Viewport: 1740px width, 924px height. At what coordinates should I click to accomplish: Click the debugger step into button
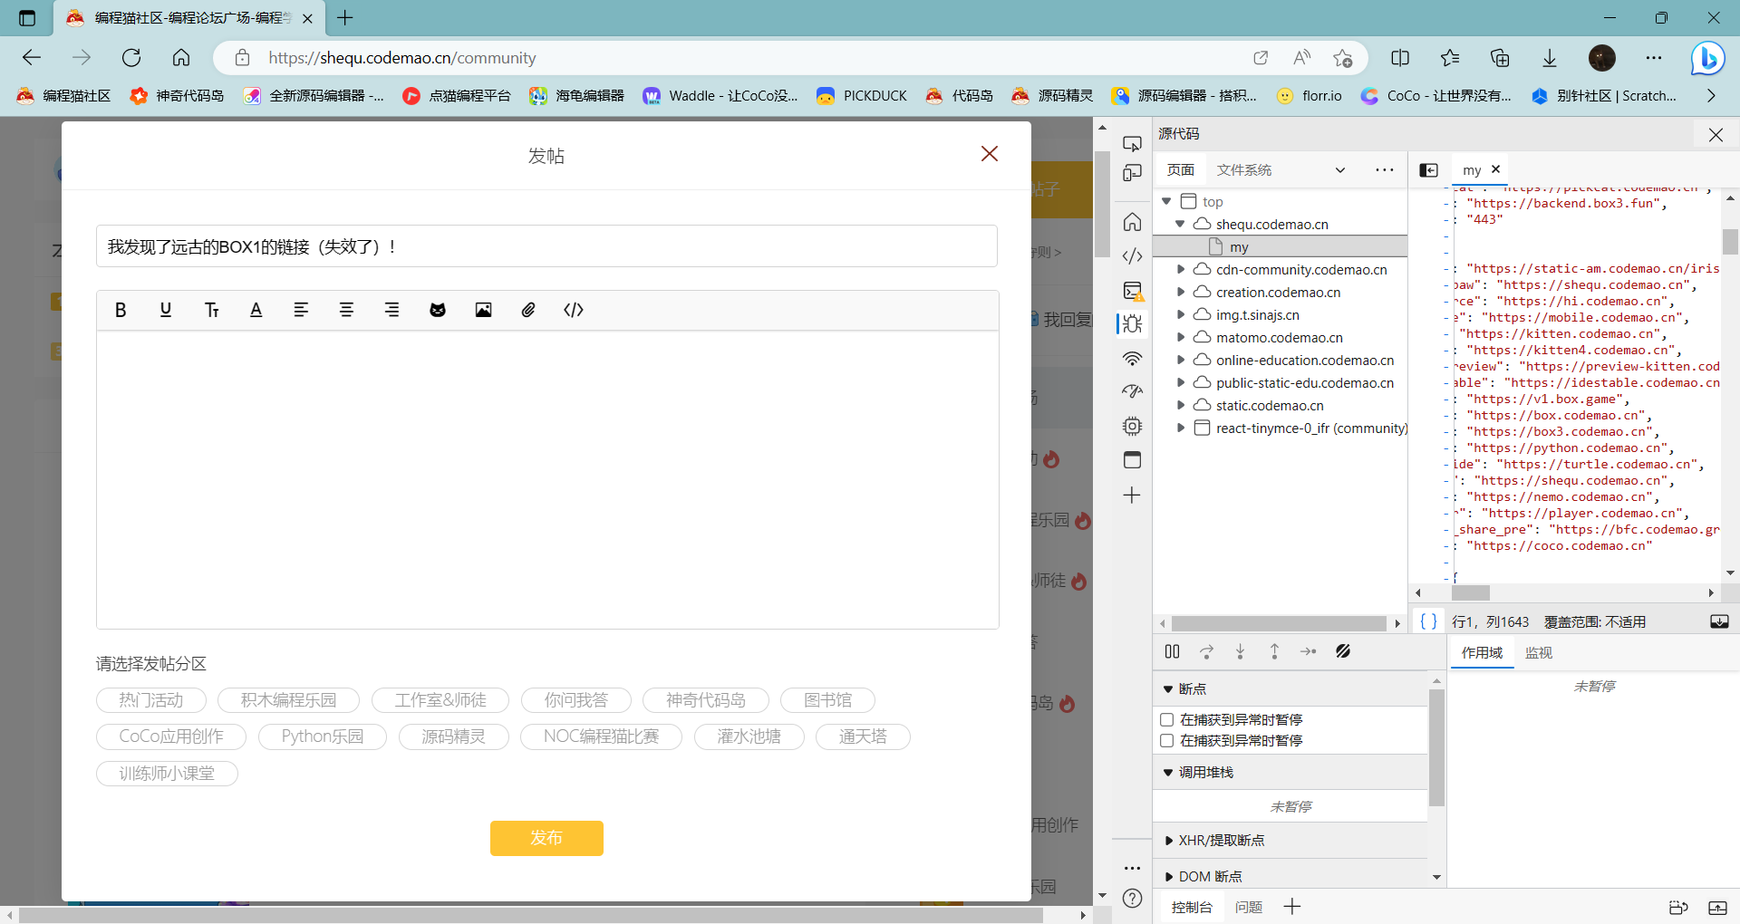pos(1241,651)
